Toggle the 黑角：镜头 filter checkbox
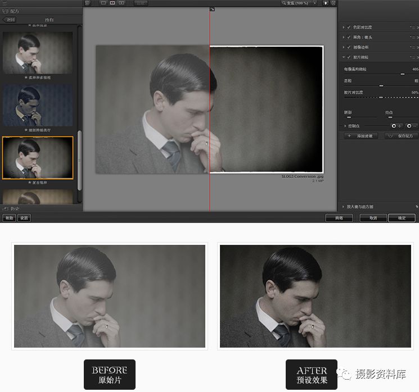 coord(349,37)
